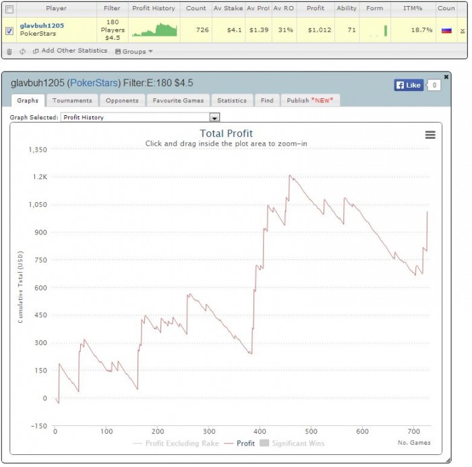The width and height of the screenshot is (472, 467).
Task: Click the glavbuh1205 player name link
Action: (x=42, y=26)
